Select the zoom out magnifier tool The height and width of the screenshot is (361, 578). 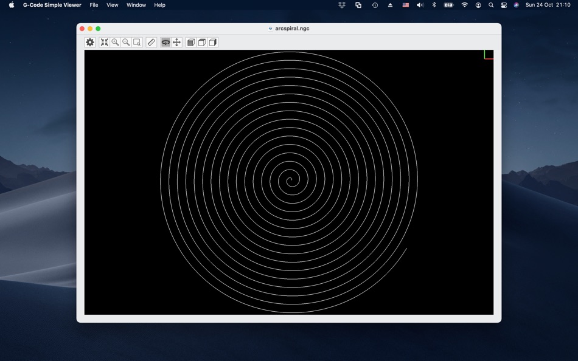(126, 43)
